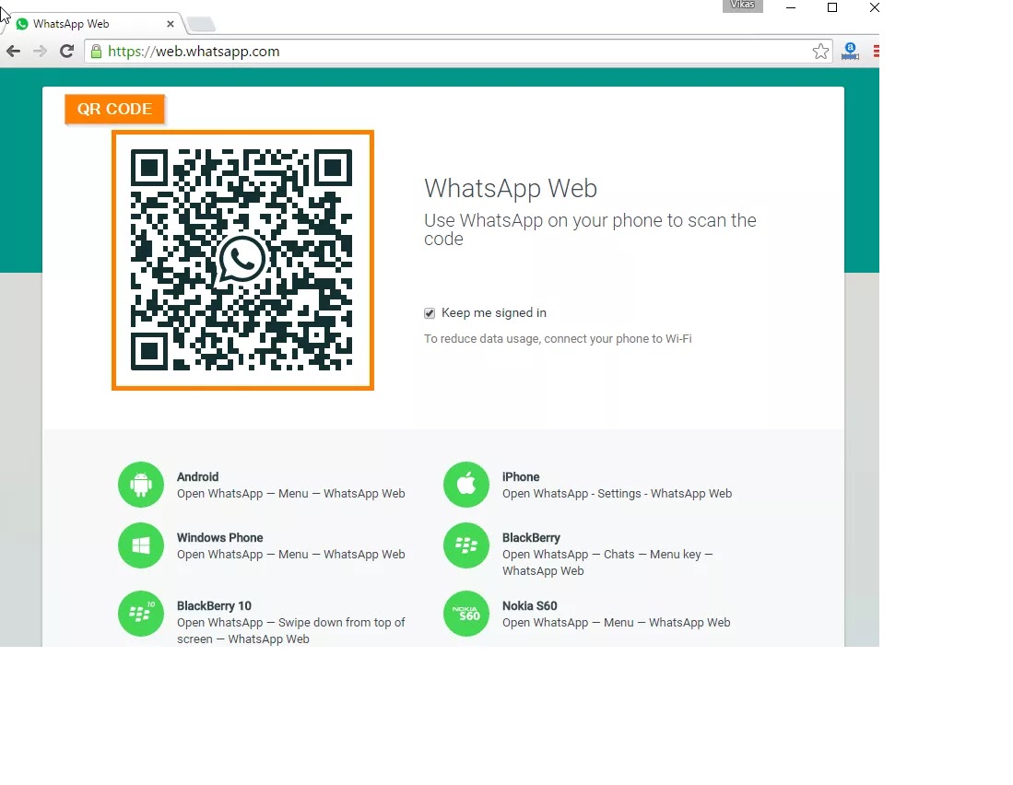Maximize the browser window
This screenshot has height=785, width=1013.
[832, 7]
